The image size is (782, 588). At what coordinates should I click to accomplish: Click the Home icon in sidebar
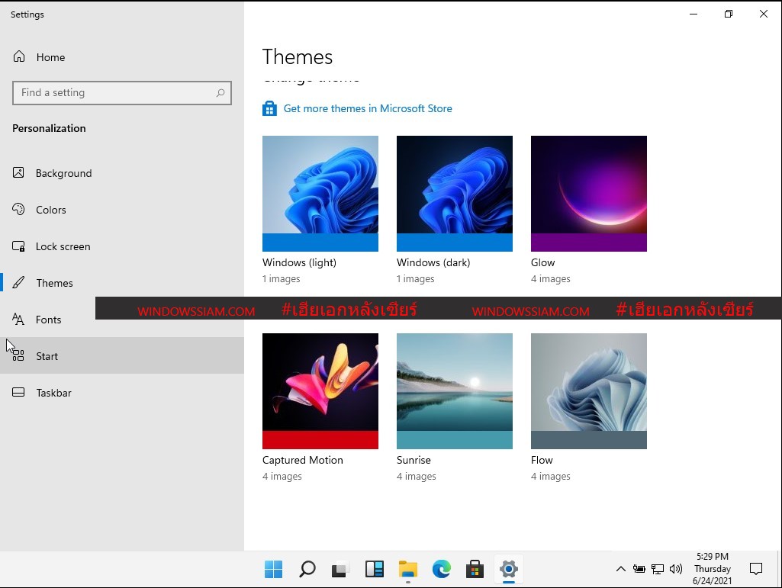click(19, 56)
